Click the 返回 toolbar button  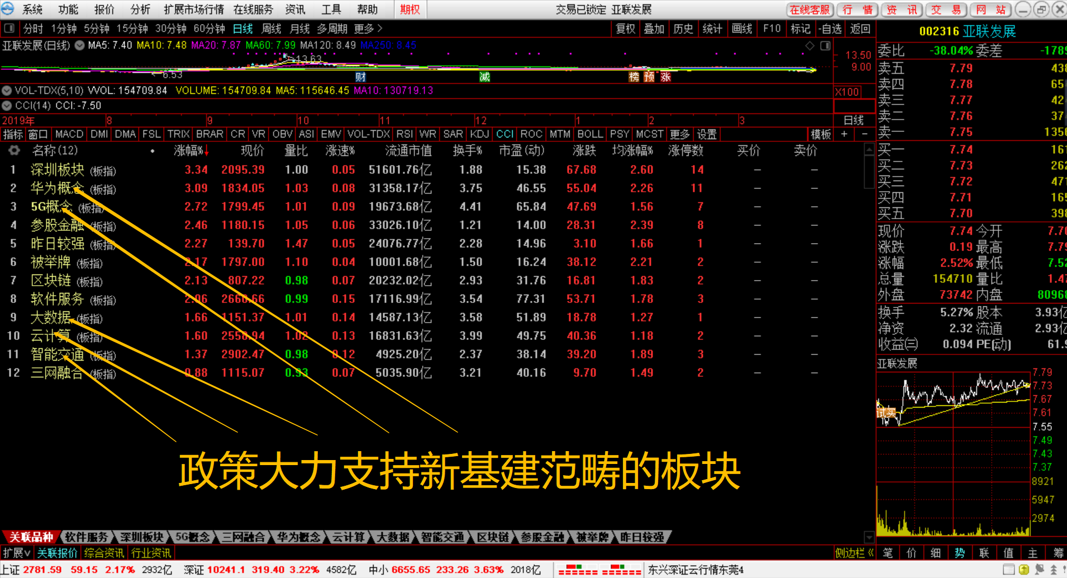coord(860,29)
